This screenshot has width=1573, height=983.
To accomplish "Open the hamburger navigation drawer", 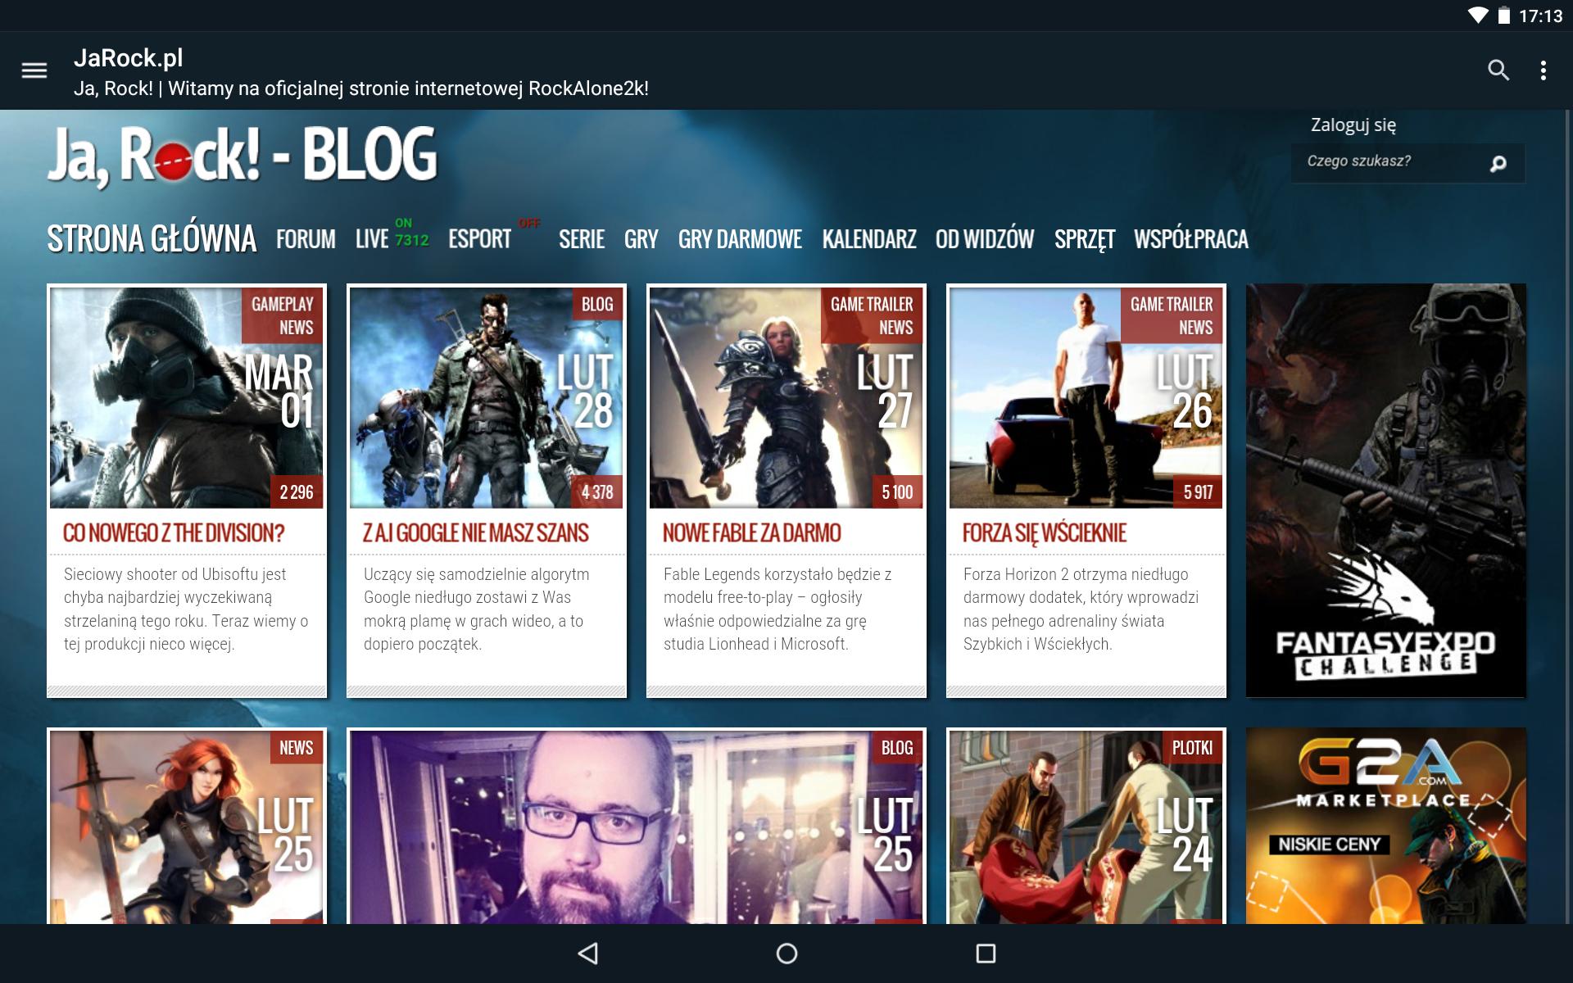I will (34, 70).
